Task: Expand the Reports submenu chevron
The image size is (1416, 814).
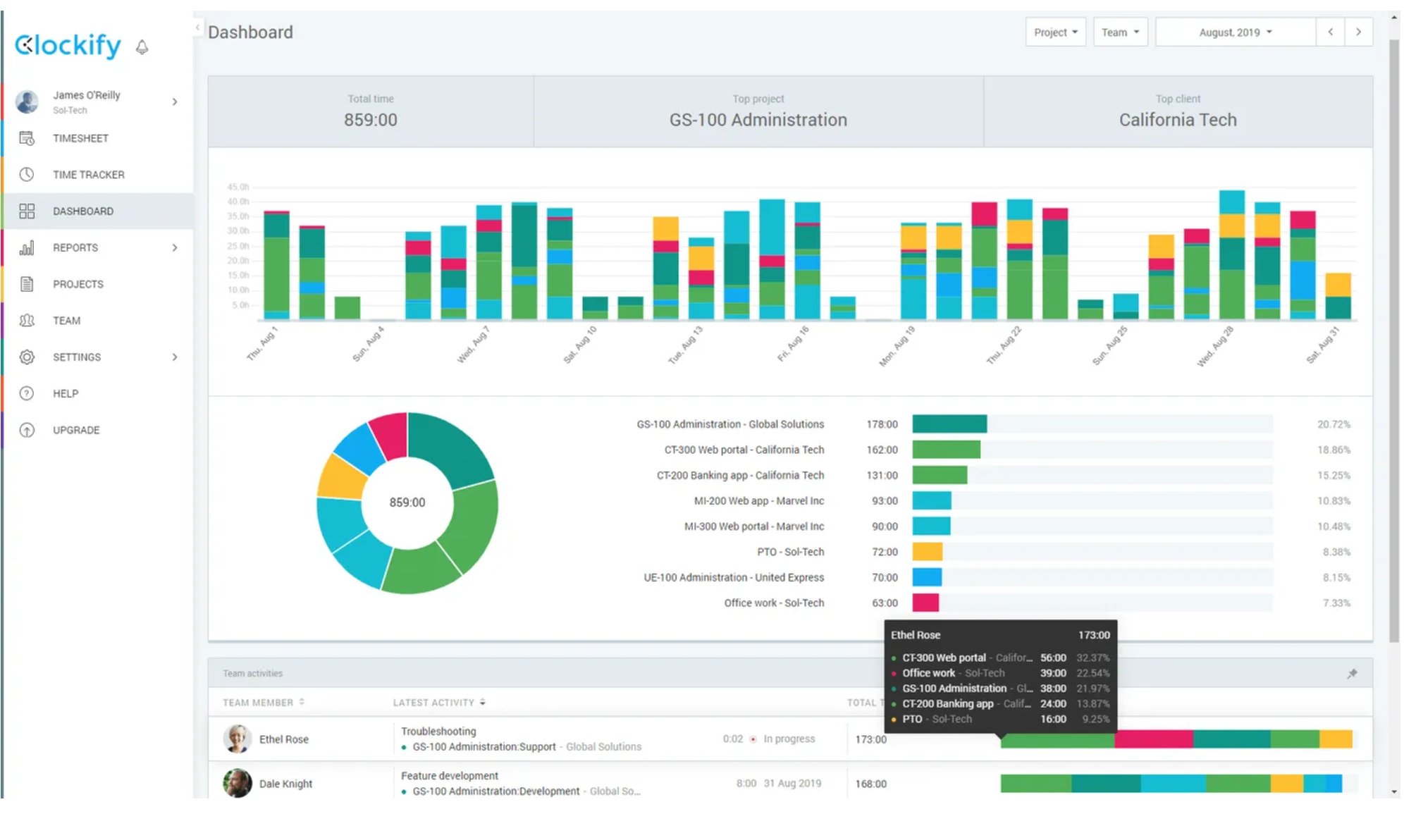Action: 175,248
